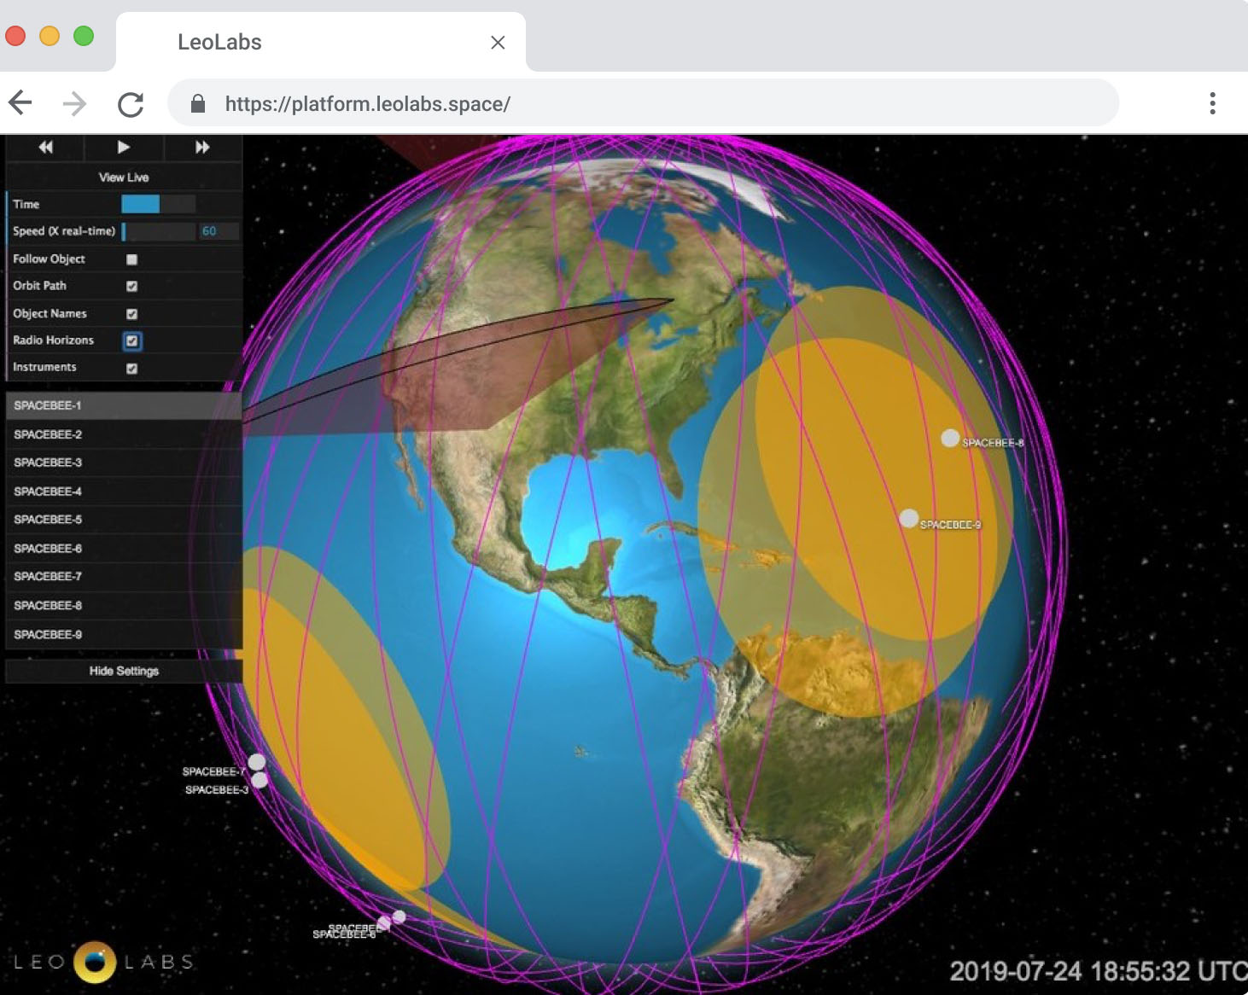Screen dimensions: 1248x995
Task: Open the browser three-dot menu
Action: point(1212,103)
